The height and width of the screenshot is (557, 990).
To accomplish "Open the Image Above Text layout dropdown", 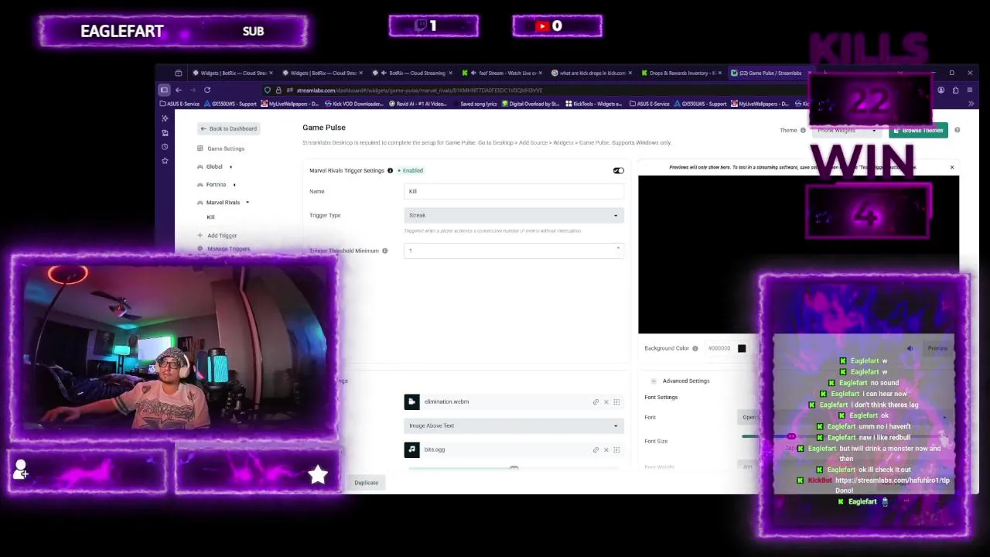I will point(514,425).
